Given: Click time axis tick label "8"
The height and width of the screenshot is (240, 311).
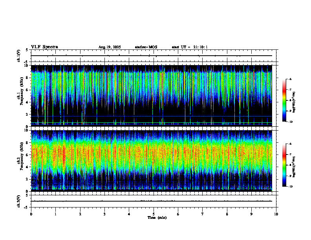Looking at the screenshot, I should coord(227,214).
